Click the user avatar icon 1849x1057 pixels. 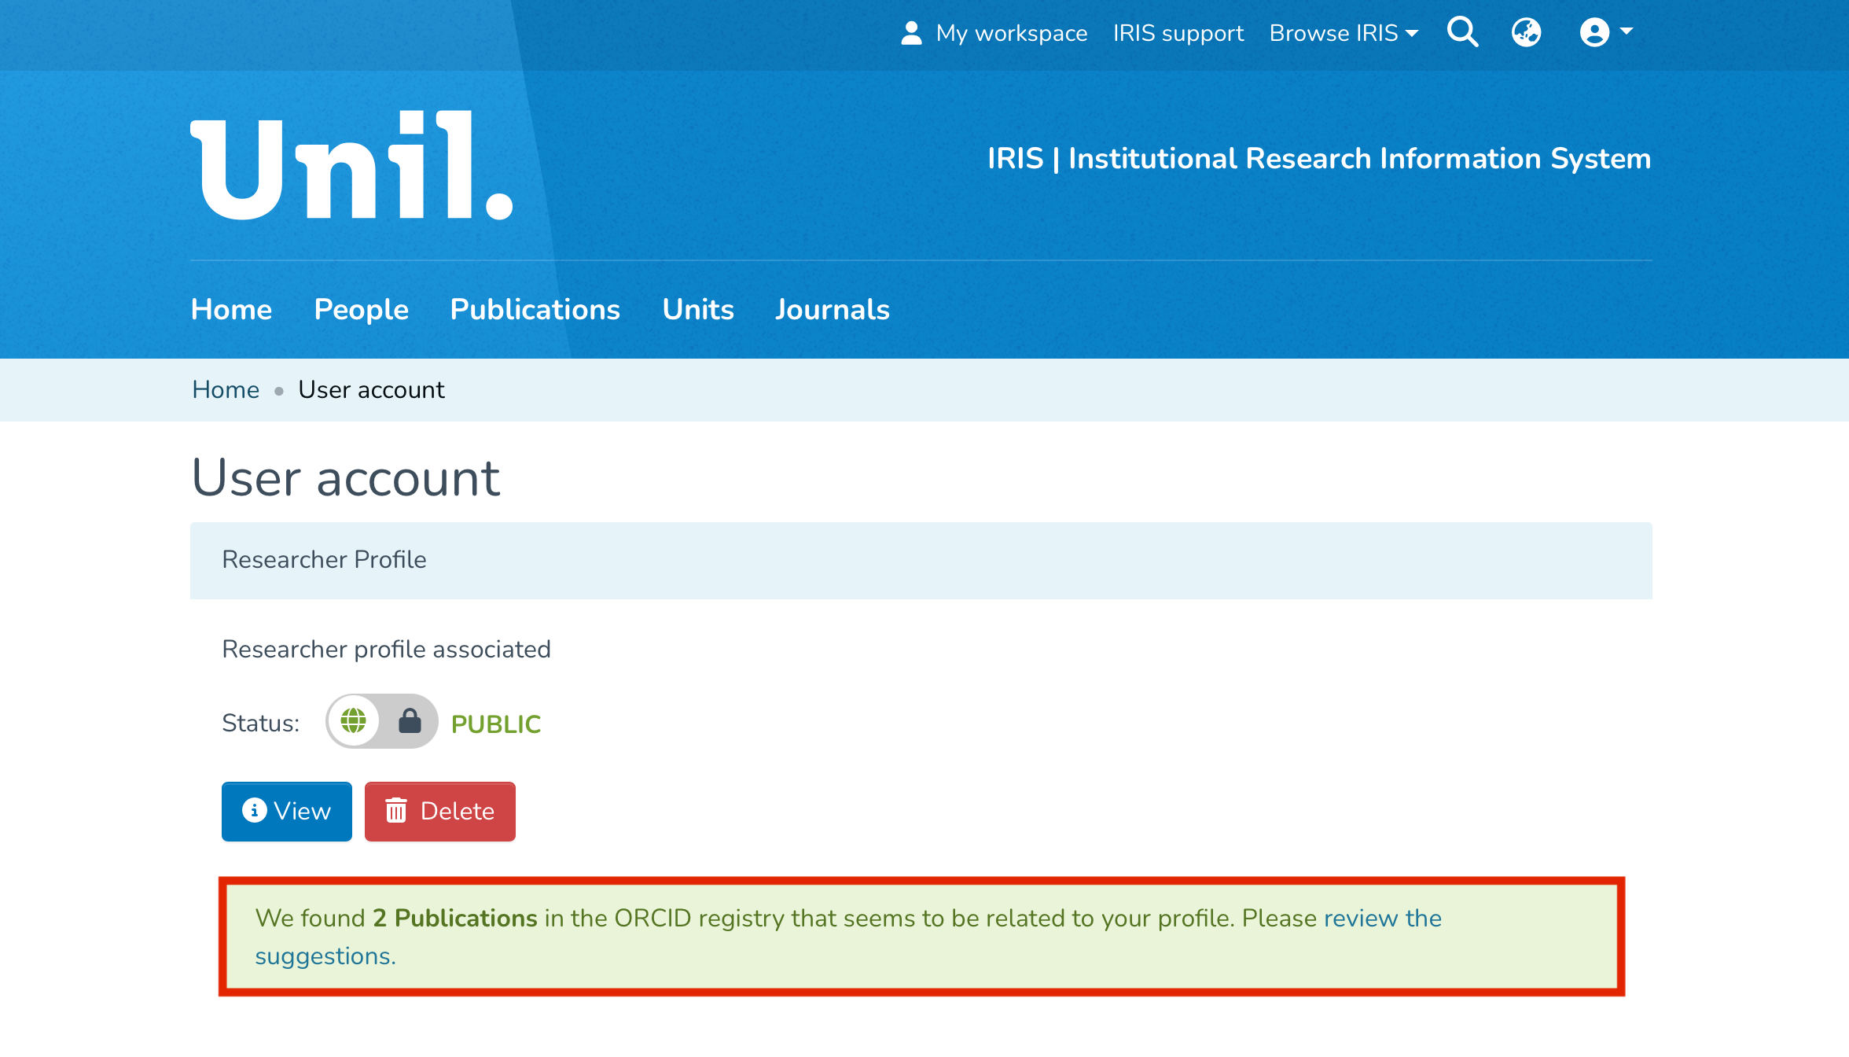1594,33
